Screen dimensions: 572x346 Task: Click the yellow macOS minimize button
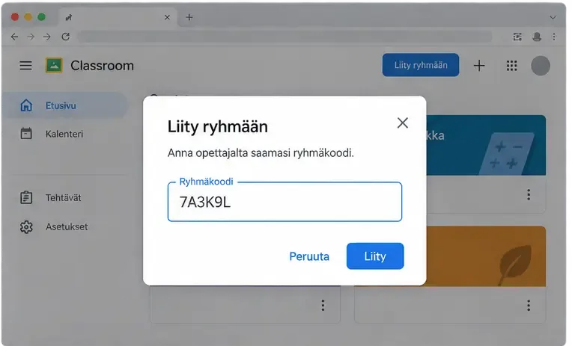pos(28,17)
